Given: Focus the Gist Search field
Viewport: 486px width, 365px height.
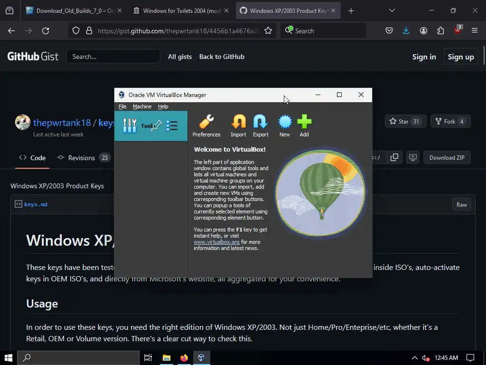Looking at the screenshot, I should pos(113,57).
